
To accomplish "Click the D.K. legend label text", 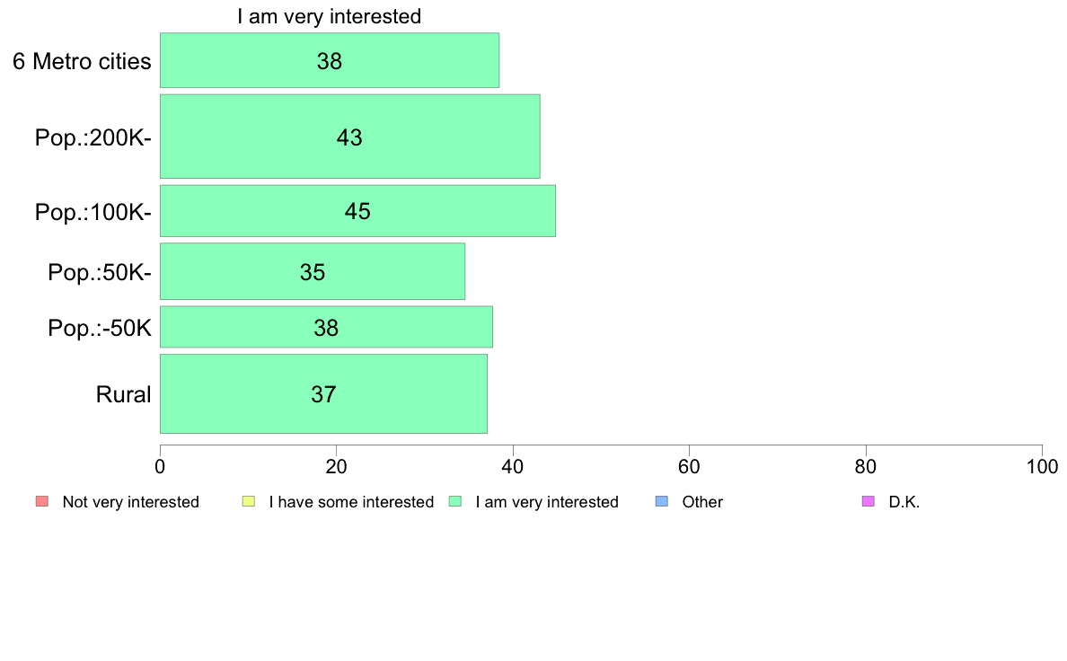I will point(904,502).
